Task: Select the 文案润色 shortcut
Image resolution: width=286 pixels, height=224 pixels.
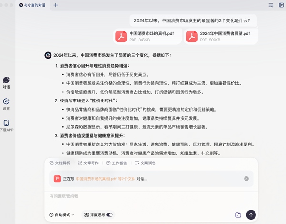Action: (145, 163)
